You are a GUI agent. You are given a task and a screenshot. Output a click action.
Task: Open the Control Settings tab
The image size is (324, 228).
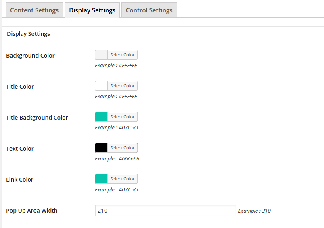pyautogui.click(x=149, y=10)
